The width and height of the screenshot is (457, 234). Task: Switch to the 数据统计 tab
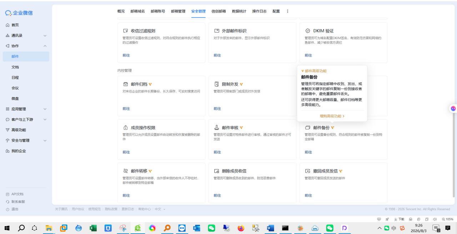tap(239, 11)
